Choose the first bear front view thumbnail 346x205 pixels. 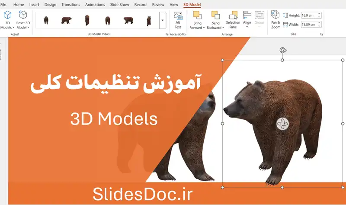point(46,20)
